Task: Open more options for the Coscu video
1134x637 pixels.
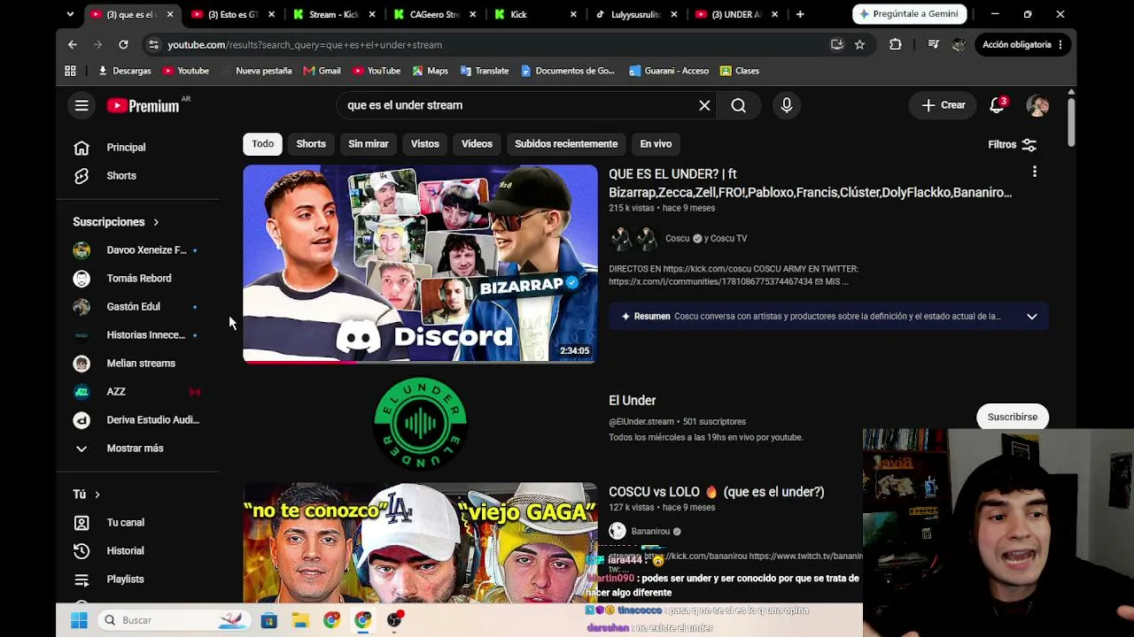Action: pos(1034,173)
